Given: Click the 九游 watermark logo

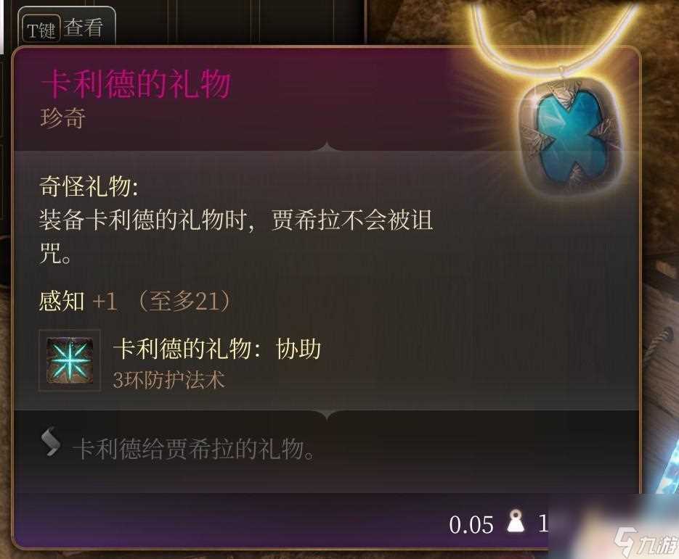Looking at the screenshot, I should (646, 542).
